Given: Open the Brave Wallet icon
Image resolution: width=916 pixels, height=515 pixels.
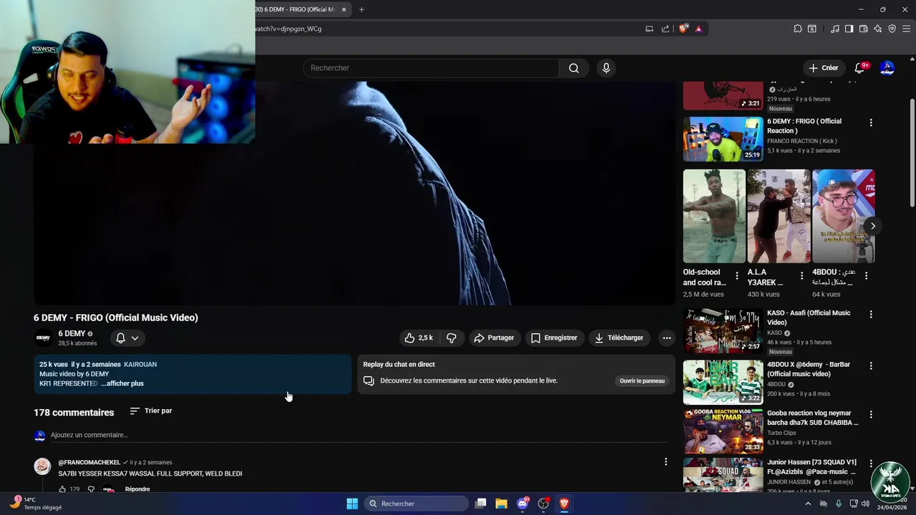Looking at the screenshot, I should click(863, 29).
